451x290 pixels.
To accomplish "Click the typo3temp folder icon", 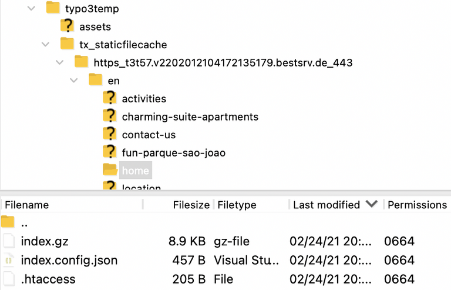I will (x=53, y=8).
